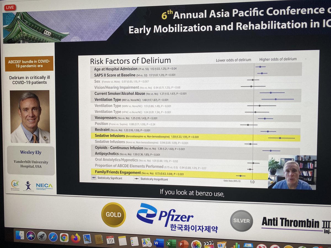Open Reminders app in dock

coord(134,241)
